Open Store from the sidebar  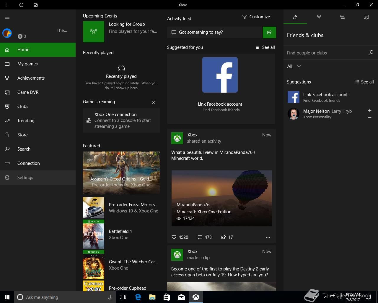pyautogui.click(x=38, y=135)
